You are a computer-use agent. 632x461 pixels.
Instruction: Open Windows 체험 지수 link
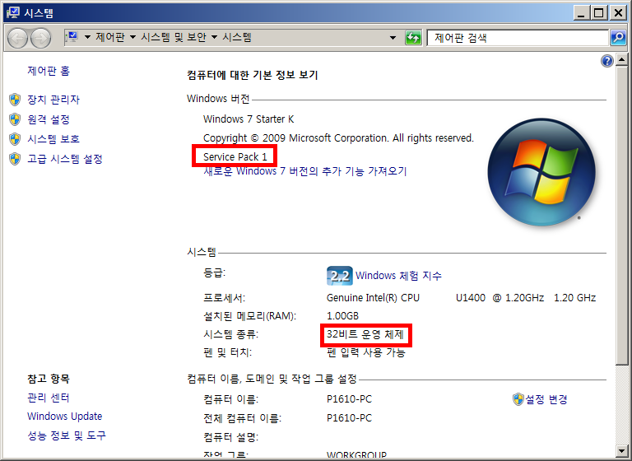(x=398, y=276)
